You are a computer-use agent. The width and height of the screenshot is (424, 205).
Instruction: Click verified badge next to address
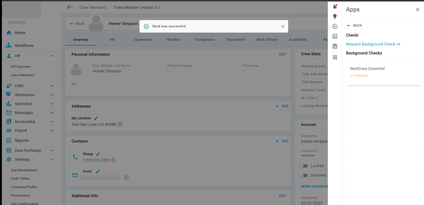coord(120,124)
